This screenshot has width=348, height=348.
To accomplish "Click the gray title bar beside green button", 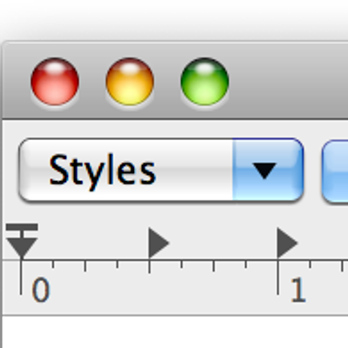I will coord(289,81).
